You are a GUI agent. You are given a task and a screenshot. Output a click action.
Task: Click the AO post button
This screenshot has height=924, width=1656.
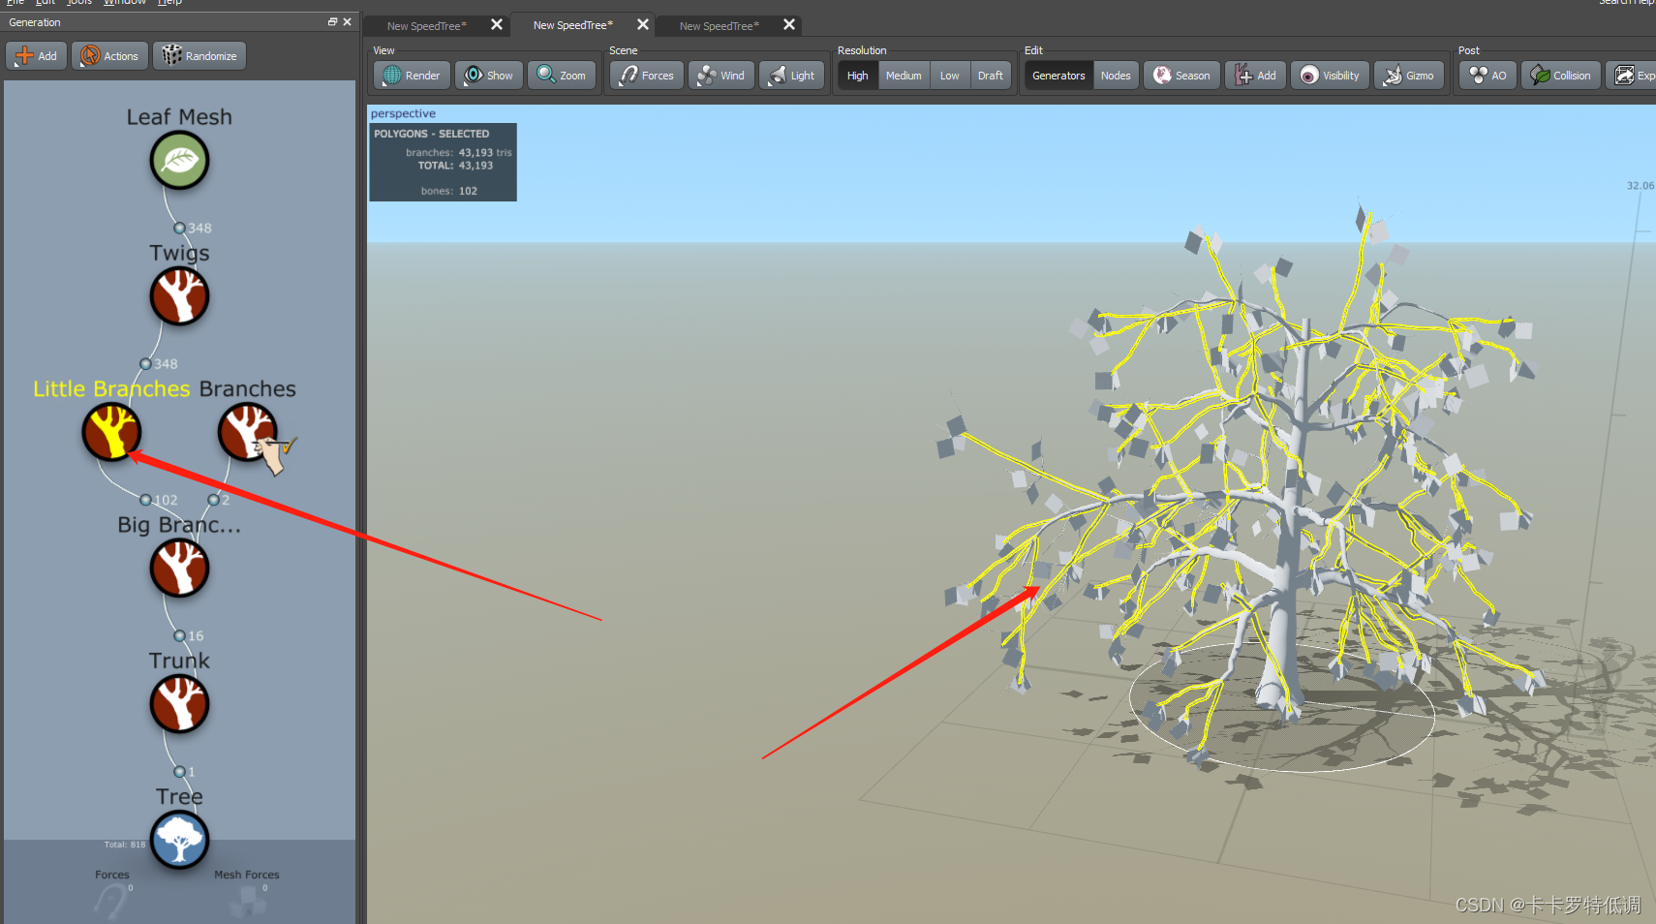coord(1487,76)
